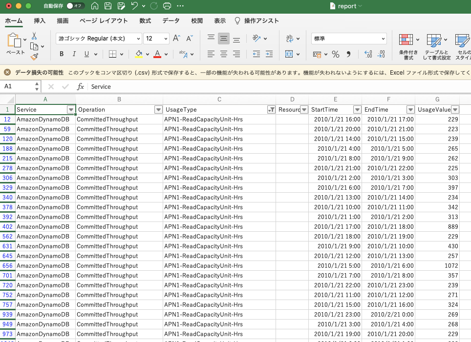Click the decrease decimal icon
The height and width of the screenshot is (342, 471).
[x=381, y=54]
